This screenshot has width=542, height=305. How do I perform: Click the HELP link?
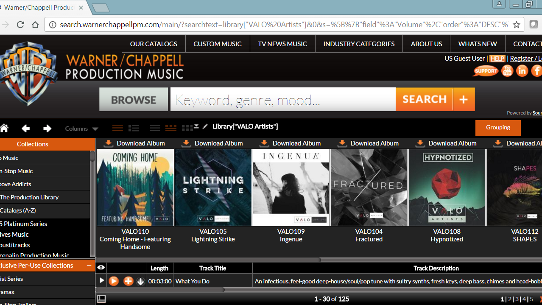(497, 59)
